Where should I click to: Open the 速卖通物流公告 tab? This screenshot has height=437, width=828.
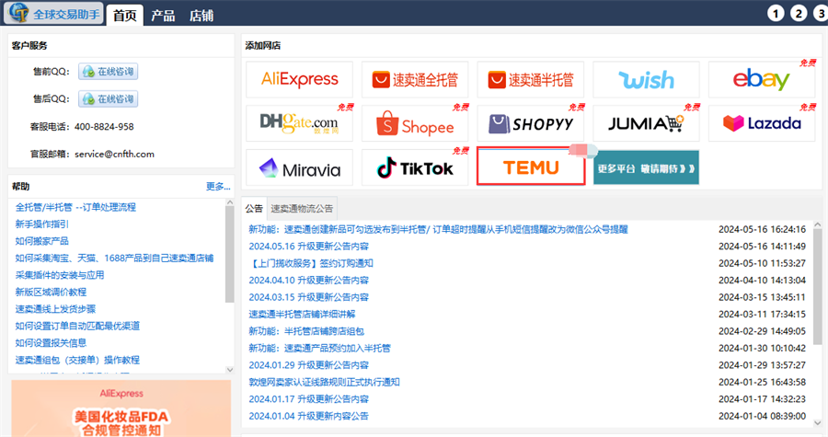tap(302, 209)
